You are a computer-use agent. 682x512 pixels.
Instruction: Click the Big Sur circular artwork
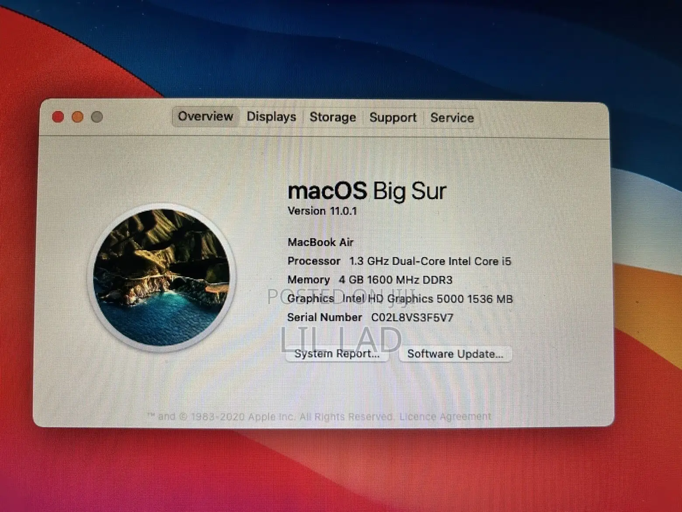point(162,277)
